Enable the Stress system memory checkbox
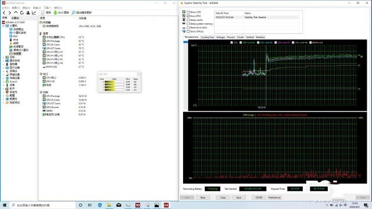The height and width of the screenshot is (209, 372). pyautogui.click(x=188, y=24)
